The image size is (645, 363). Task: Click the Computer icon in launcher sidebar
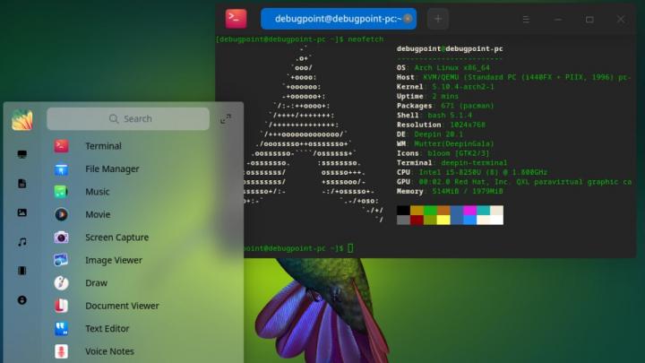pyautogui.click(x=21, y=154)
